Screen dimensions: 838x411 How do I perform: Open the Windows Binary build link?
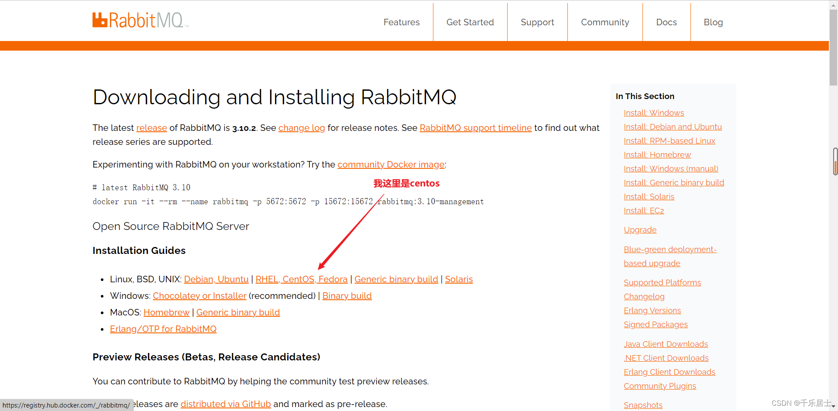pos(347,296)
